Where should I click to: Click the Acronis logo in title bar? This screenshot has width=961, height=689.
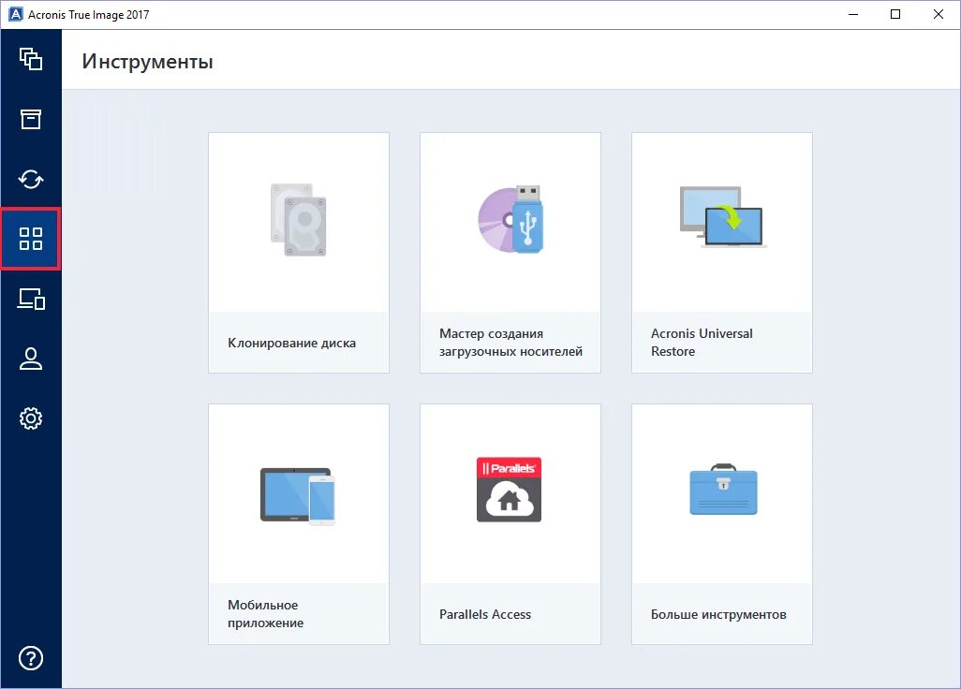tap(15, 14)
